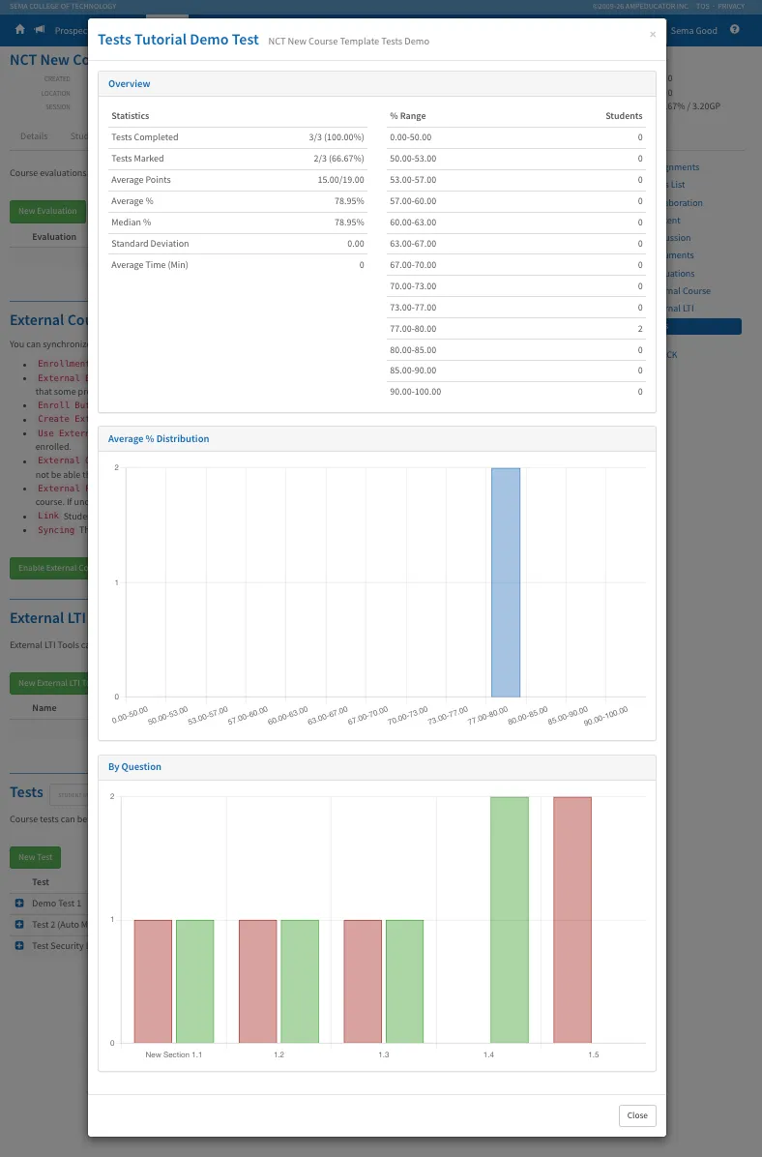The height and width of the screenshot is (1157, 762).
Task: Click the Average Time (Min) row label
Action: [150, 265]
